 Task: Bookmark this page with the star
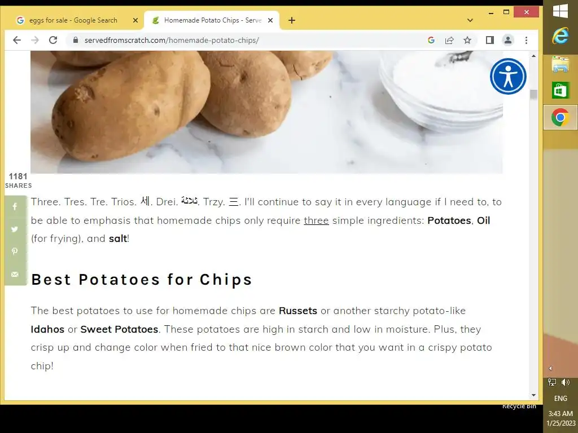click(x=467, y=40)
